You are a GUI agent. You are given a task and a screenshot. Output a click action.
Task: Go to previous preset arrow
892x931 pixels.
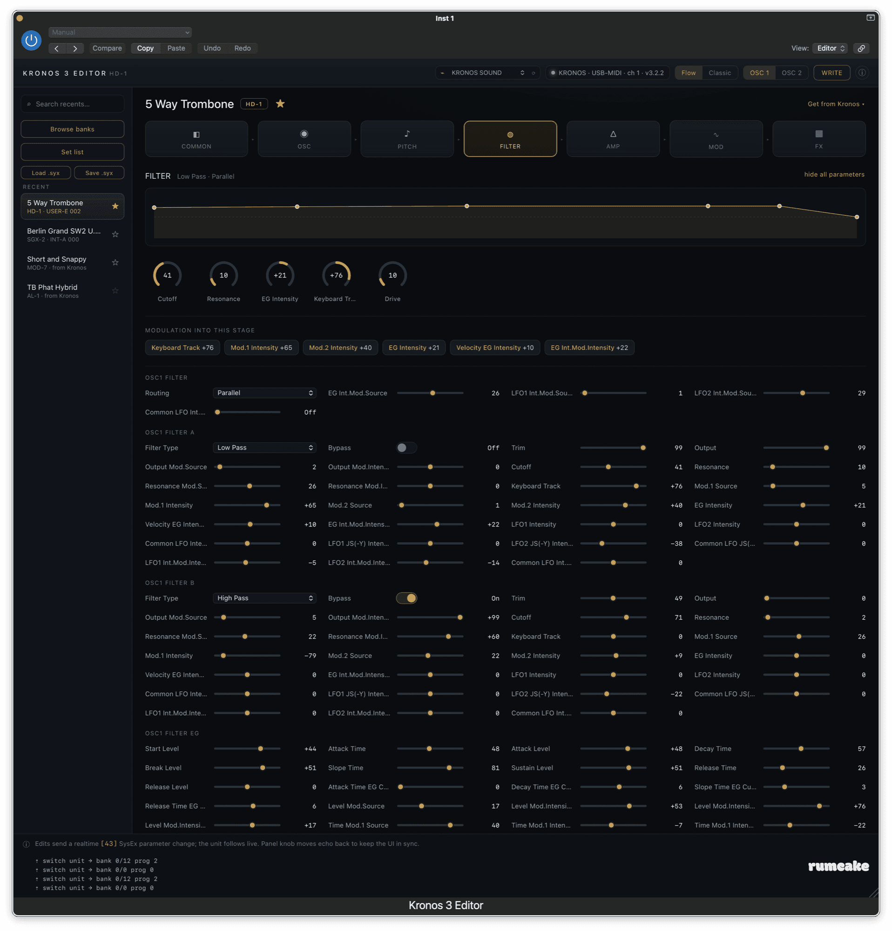[x=57, y=48]
